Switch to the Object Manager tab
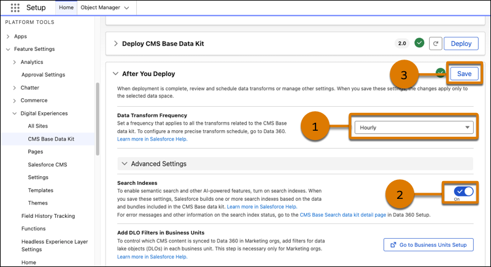 coord(100,7)
